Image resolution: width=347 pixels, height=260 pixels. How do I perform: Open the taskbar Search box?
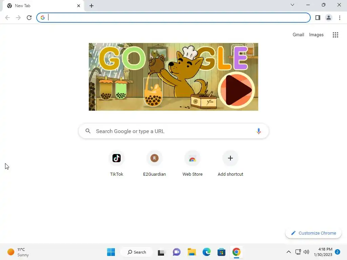[137, 252]
